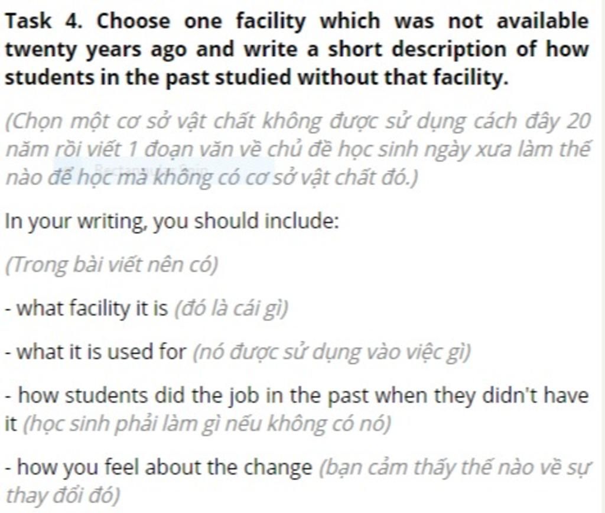Click the faint 'Rectangular Snip' overlay label

[151, 170]
